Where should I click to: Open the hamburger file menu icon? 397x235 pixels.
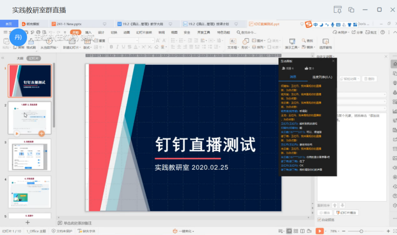[x=5, y=33]
